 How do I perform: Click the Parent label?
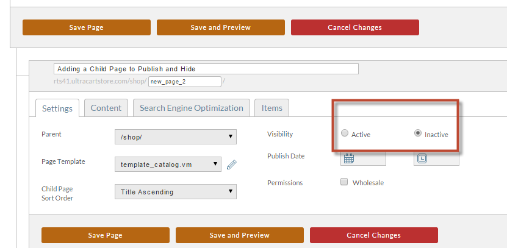pos(51,134)
